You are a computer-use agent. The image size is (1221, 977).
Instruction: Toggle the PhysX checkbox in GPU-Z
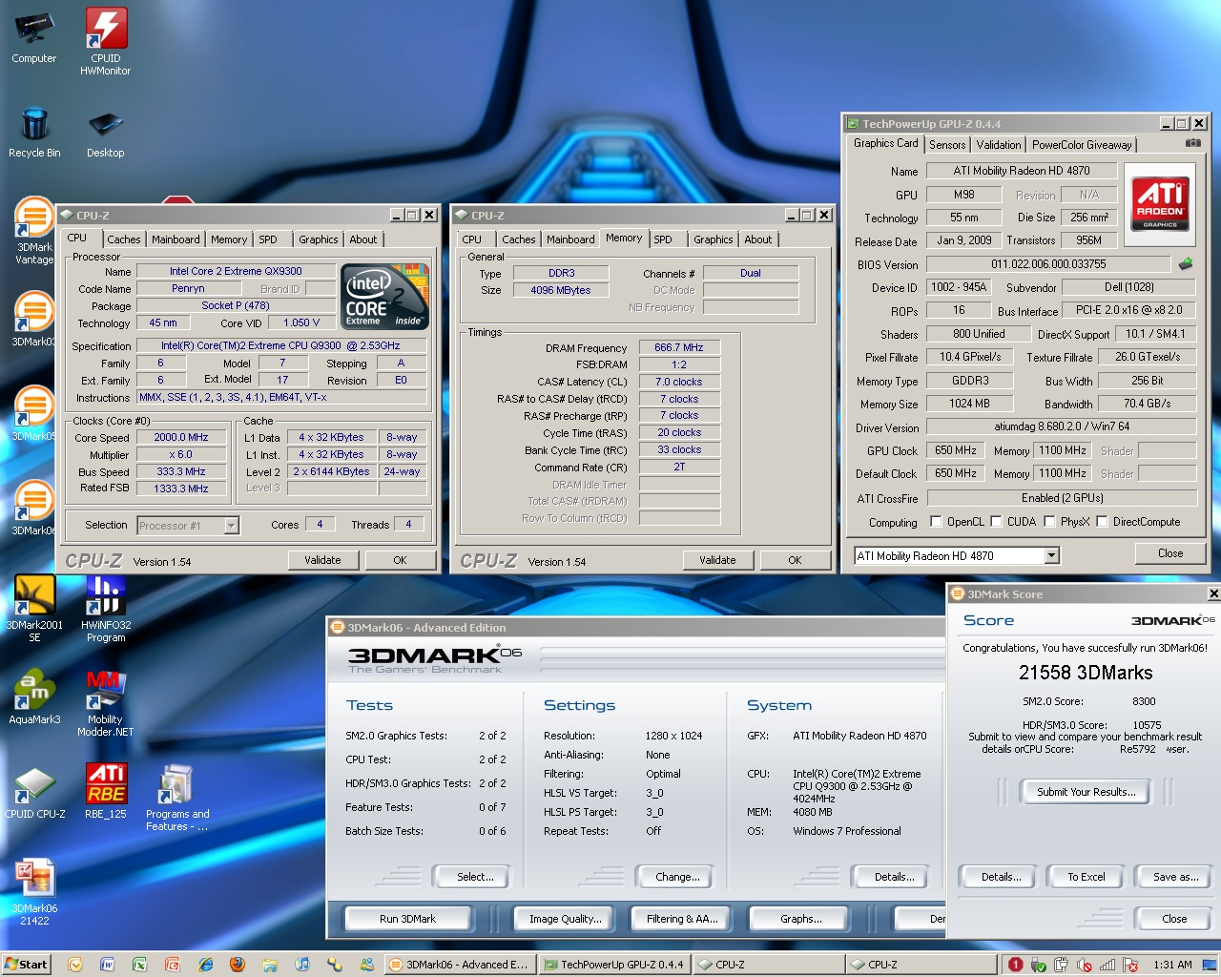pos(1049,522)
